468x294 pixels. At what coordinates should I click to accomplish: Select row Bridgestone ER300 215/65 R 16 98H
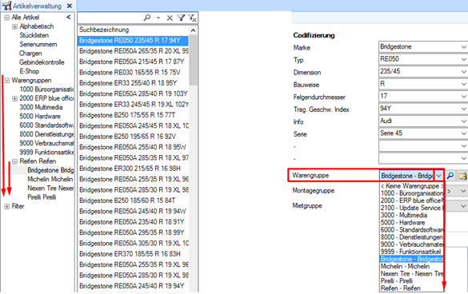tap(133, 169)
